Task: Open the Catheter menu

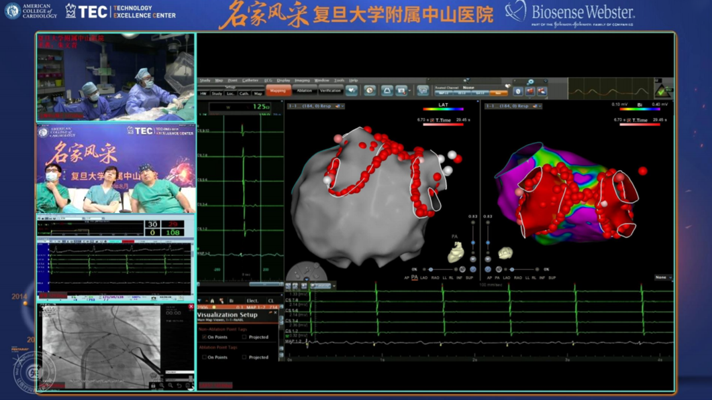Action: click(250, 80)
